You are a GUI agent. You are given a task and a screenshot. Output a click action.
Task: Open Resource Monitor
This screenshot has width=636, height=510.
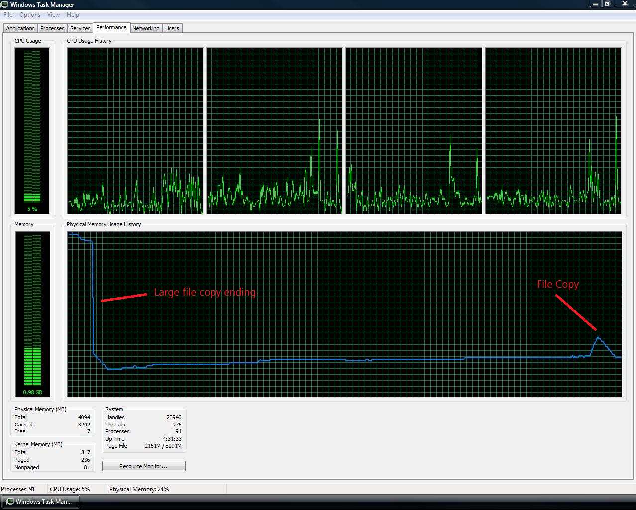pos(143,466)
